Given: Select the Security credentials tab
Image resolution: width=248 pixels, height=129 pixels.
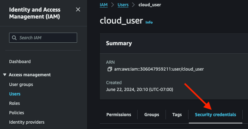Looking at the screenshot, I should point(215,115).
